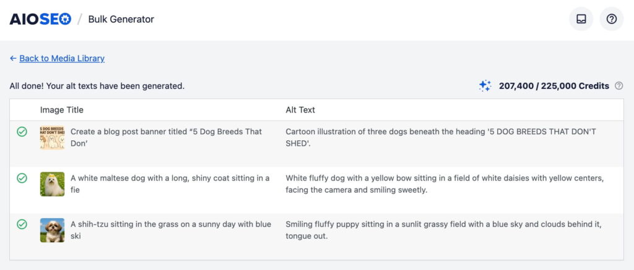
Task: Go back to Media Library link
Action: click(62, 58)
